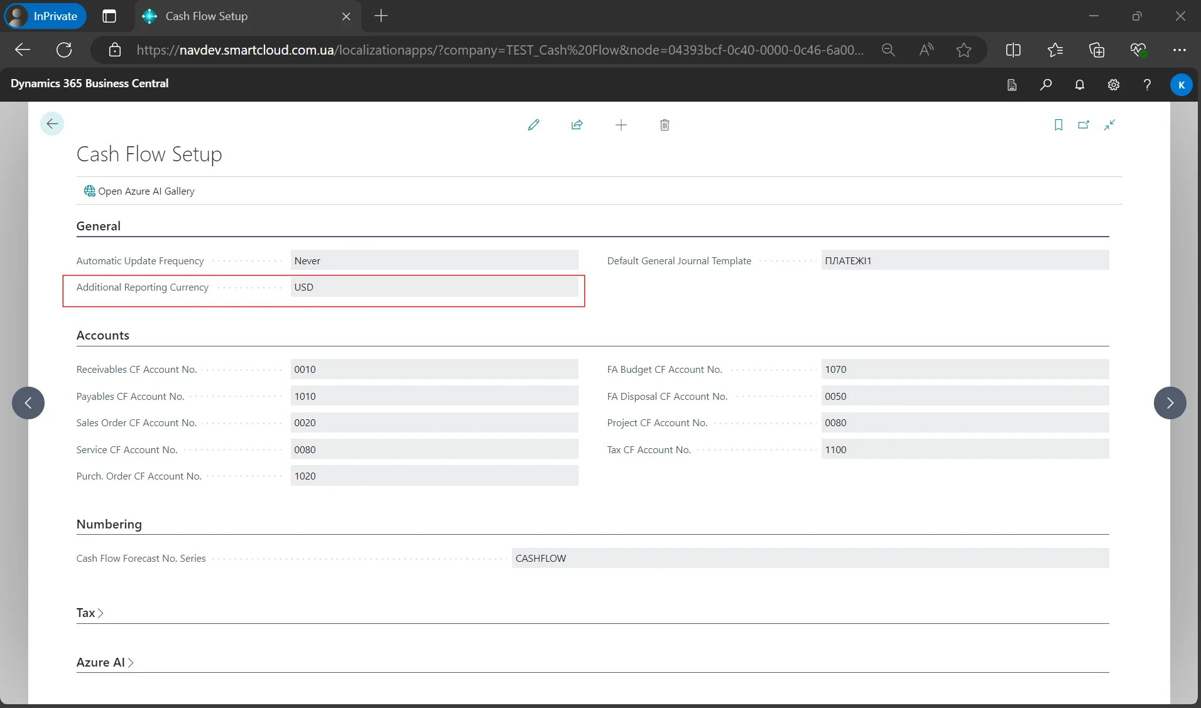Screen dimensions: 1201x708
Task: Go back using the page back arrow
Action: pyautogui.click(x=52, y=124)
